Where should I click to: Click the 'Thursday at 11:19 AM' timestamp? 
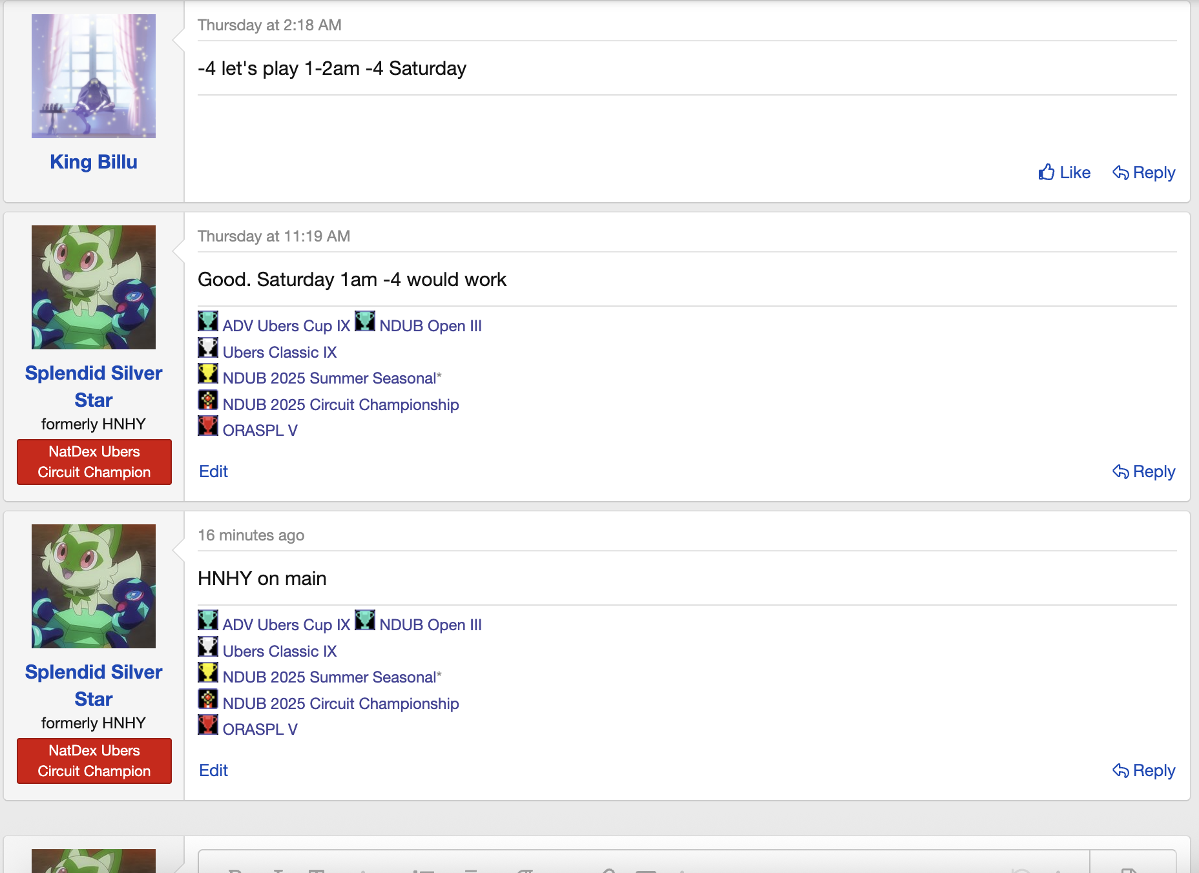(x=274, y=236)
